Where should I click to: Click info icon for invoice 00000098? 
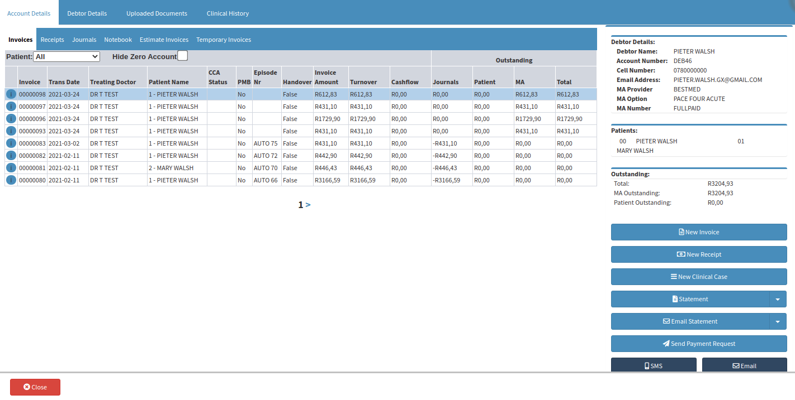click(x=11, y=94)
